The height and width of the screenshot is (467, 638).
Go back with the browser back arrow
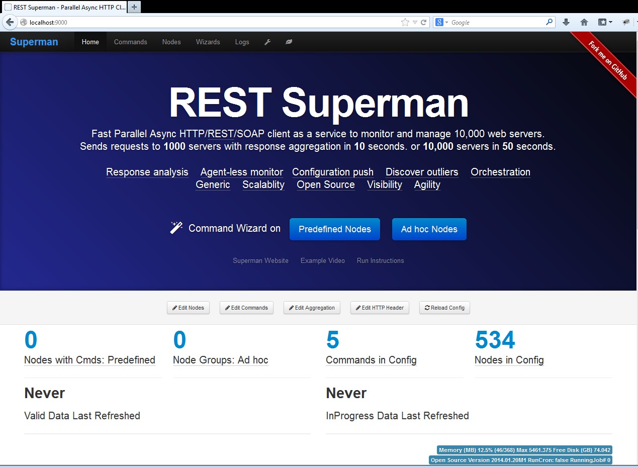pyautogui.click(x=10, y=22)
